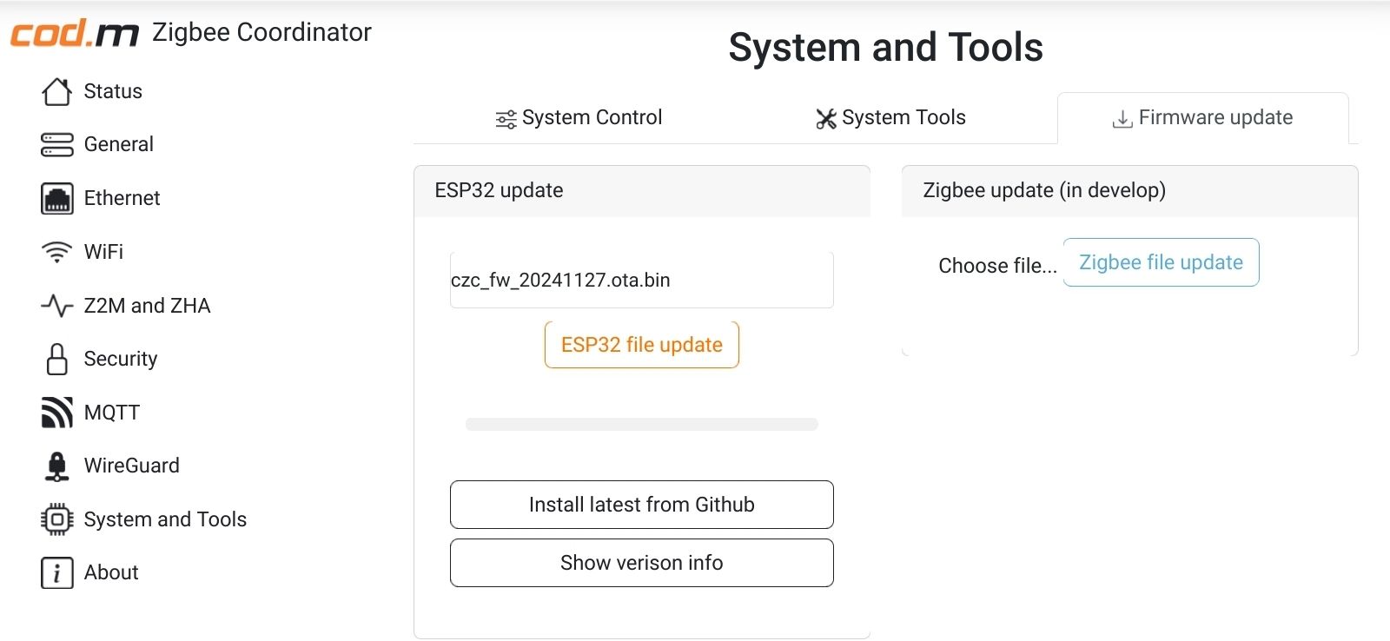Open Security via the padlock icon

56,359
